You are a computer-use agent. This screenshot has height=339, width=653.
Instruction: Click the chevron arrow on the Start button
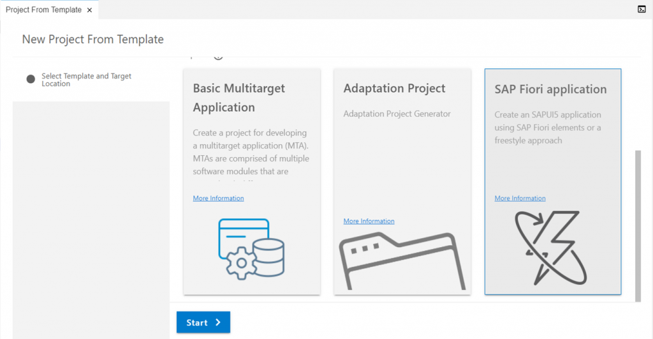[218, 322]
